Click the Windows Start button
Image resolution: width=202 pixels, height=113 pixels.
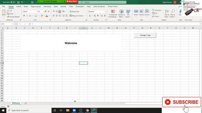pos(3,110)
